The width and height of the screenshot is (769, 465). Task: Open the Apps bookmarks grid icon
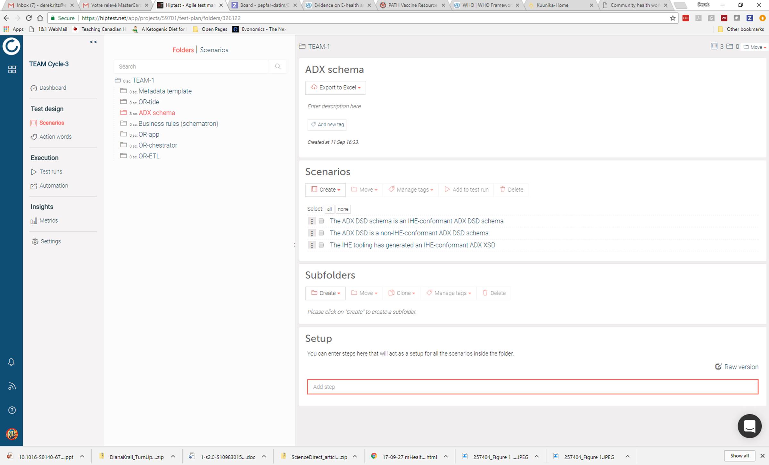[x=6, y=29]
